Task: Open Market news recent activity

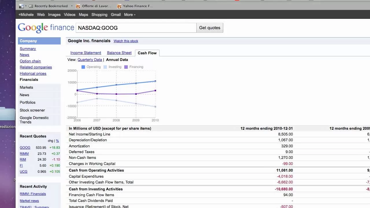Action: click(29, 201)
